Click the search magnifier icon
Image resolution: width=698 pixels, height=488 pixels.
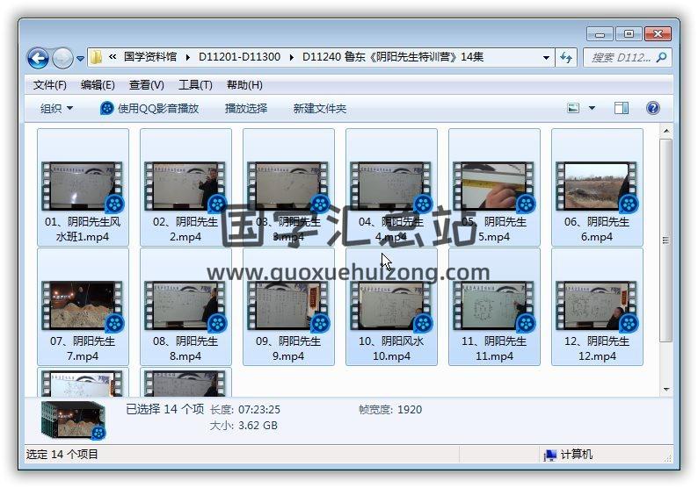661,57
